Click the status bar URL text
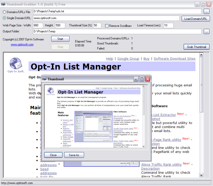The image size is (213, 186). (x=17, y=183)
